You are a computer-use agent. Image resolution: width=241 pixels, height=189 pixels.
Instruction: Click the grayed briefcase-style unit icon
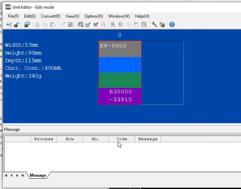(x=136, y=25)
